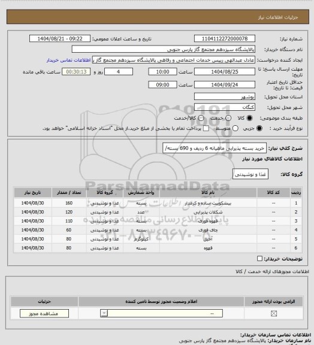Click quantity 110 in row 3
This screenshot has width=314, height=345.
(x=69, y=221)
